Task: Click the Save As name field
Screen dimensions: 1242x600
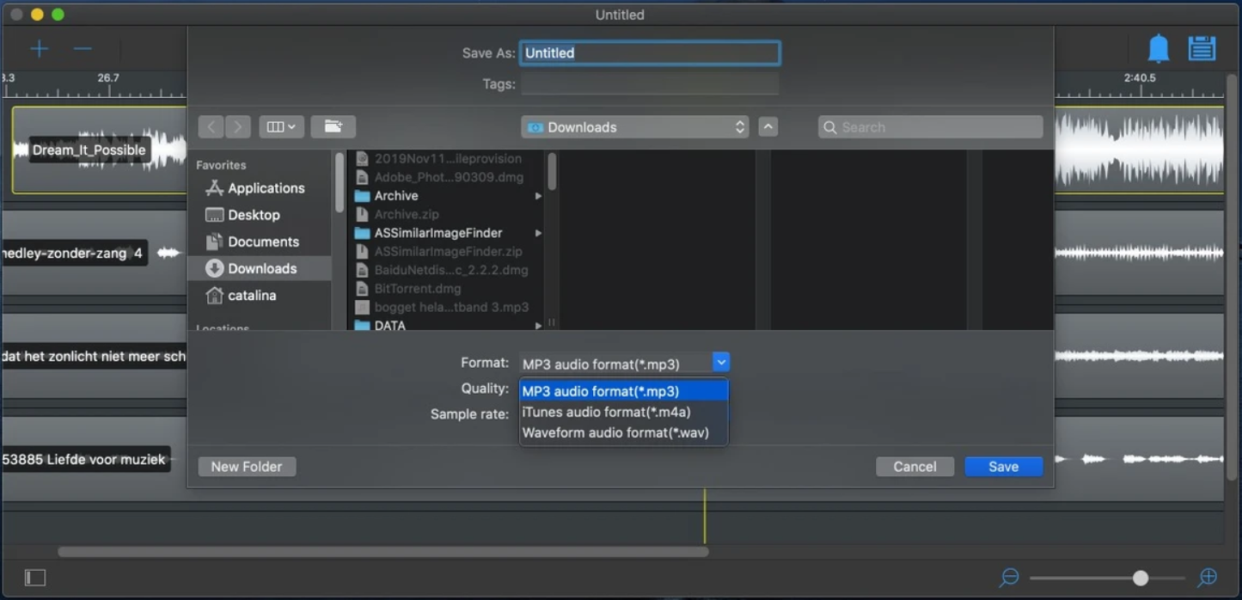Action: 650,52
